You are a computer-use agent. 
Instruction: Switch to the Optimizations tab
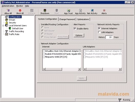coord(83,19)
